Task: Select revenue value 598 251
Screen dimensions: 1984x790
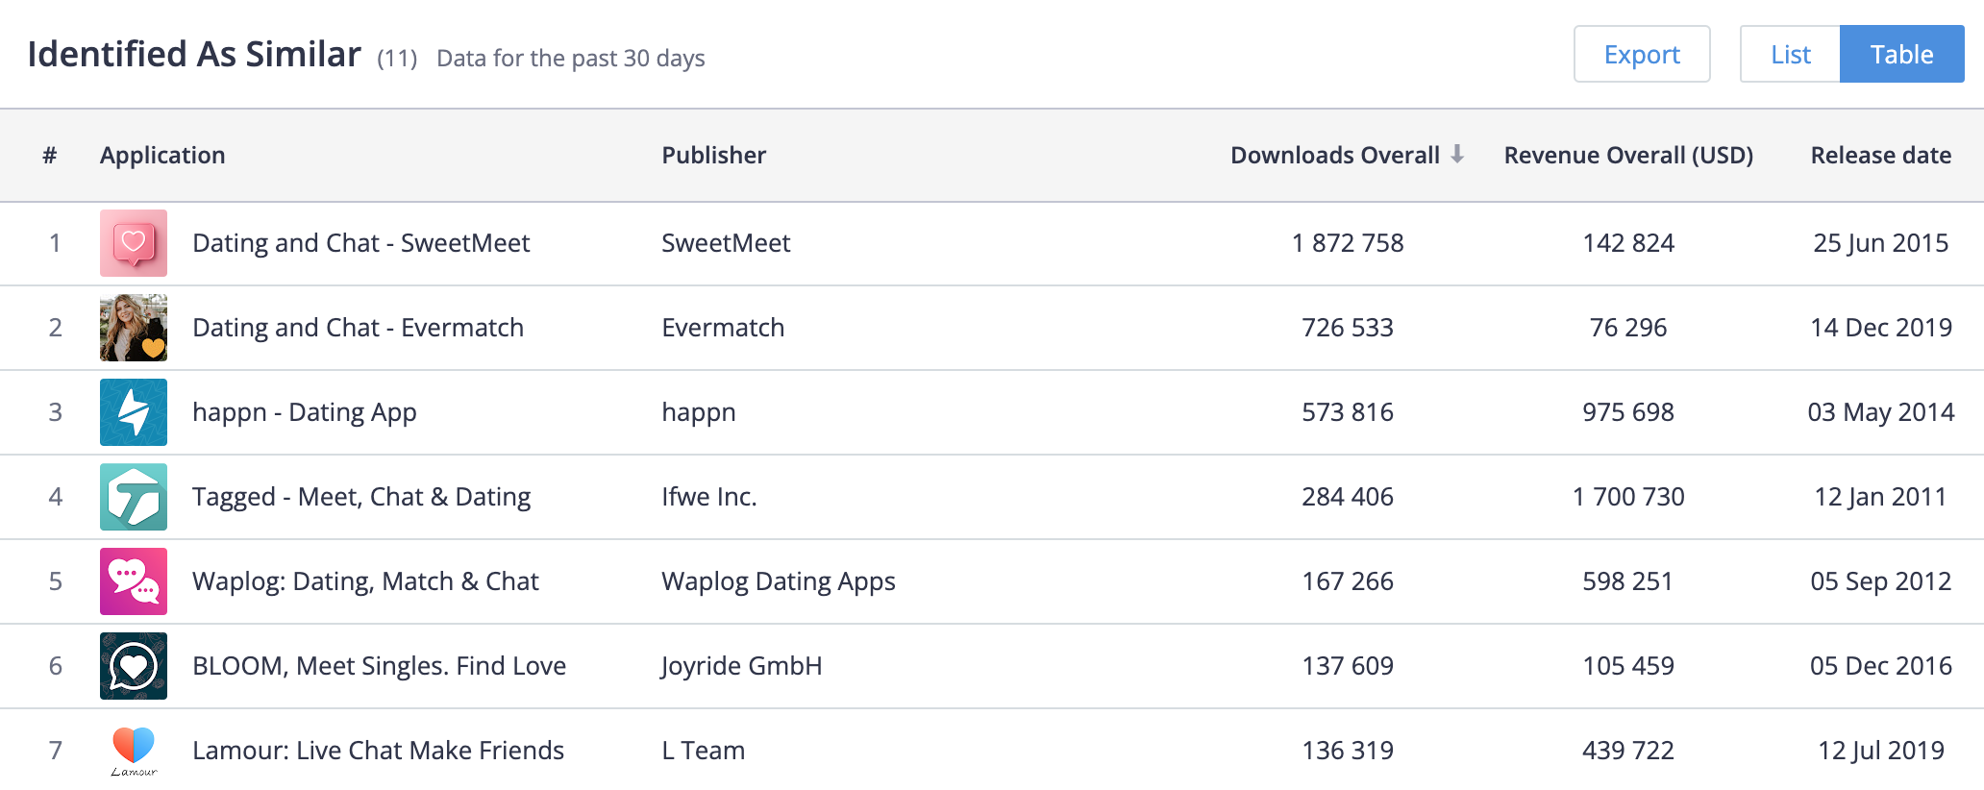Action: point(1628,581)
